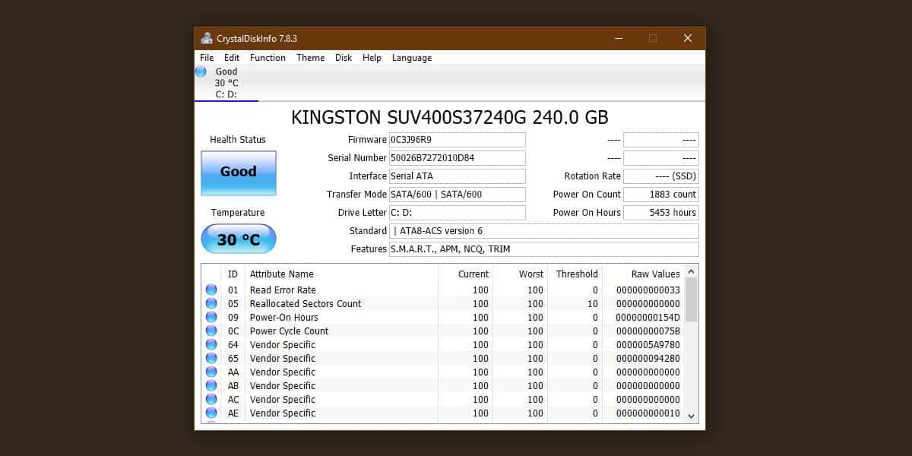The width and height of the screenshot is (912, 456).
Task: Click the Interface field Serial ATA
Action: 457,176
